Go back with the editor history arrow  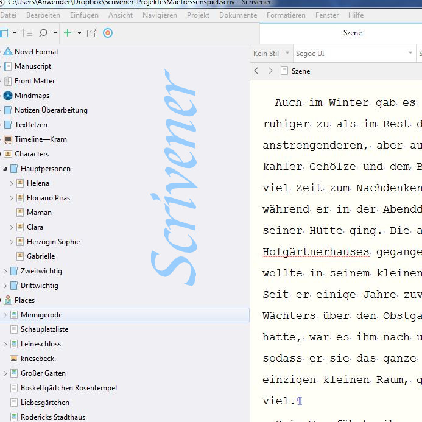pos(256,71)
